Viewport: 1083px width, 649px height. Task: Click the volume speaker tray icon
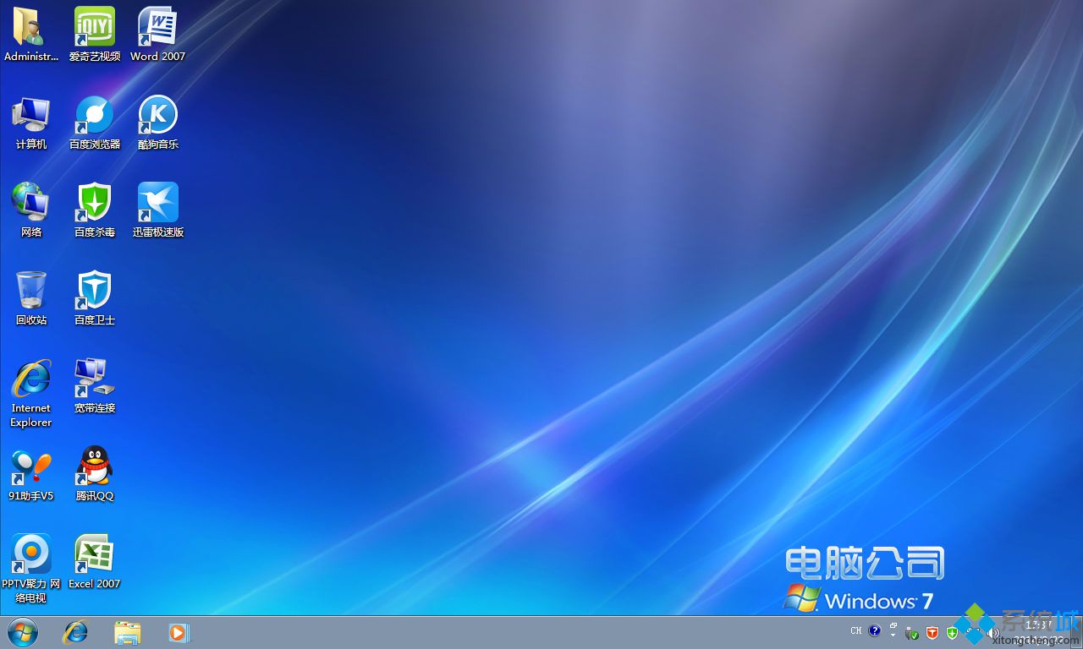994,632
